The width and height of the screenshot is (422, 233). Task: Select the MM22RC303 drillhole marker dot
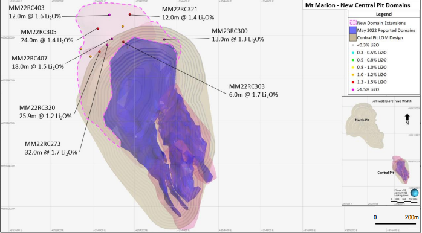(x=123, y=42)
